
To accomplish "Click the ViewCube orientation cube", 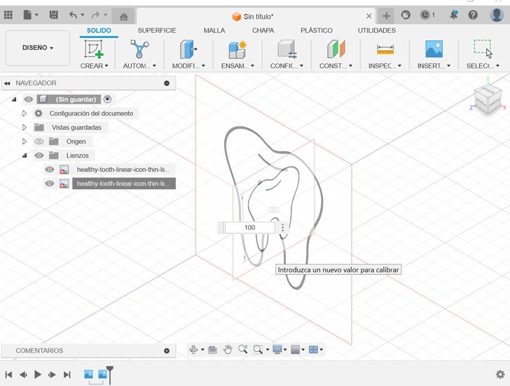I will point(488,100).
